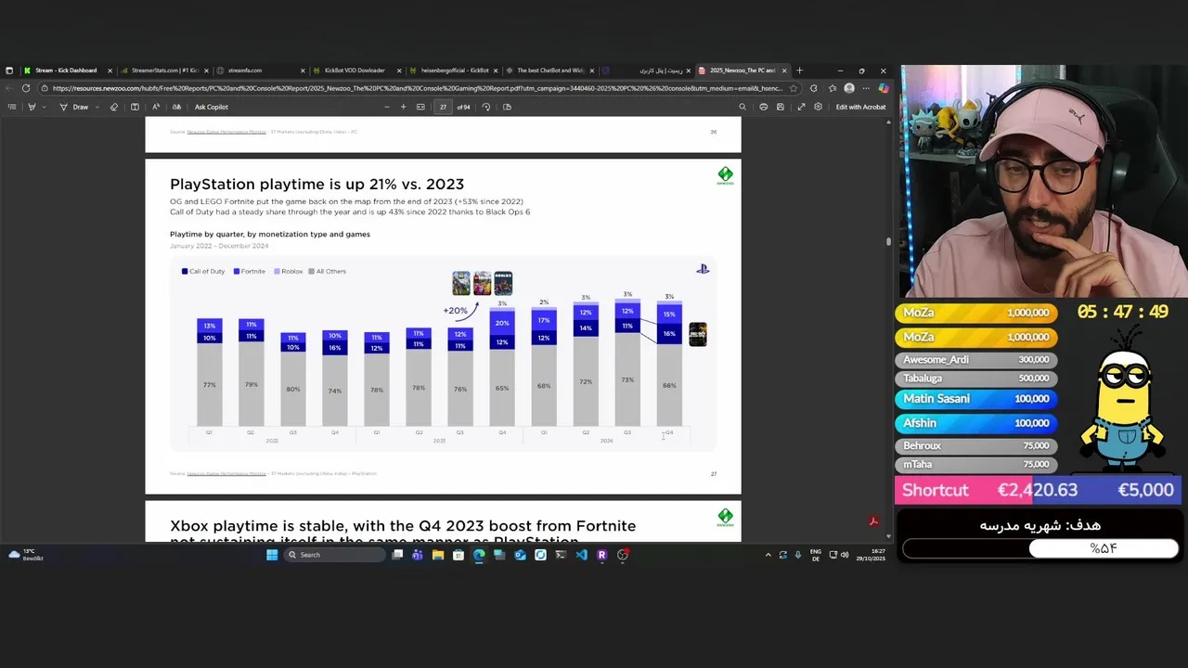Click the Save icon in PDF toolbar

(780, 107)
